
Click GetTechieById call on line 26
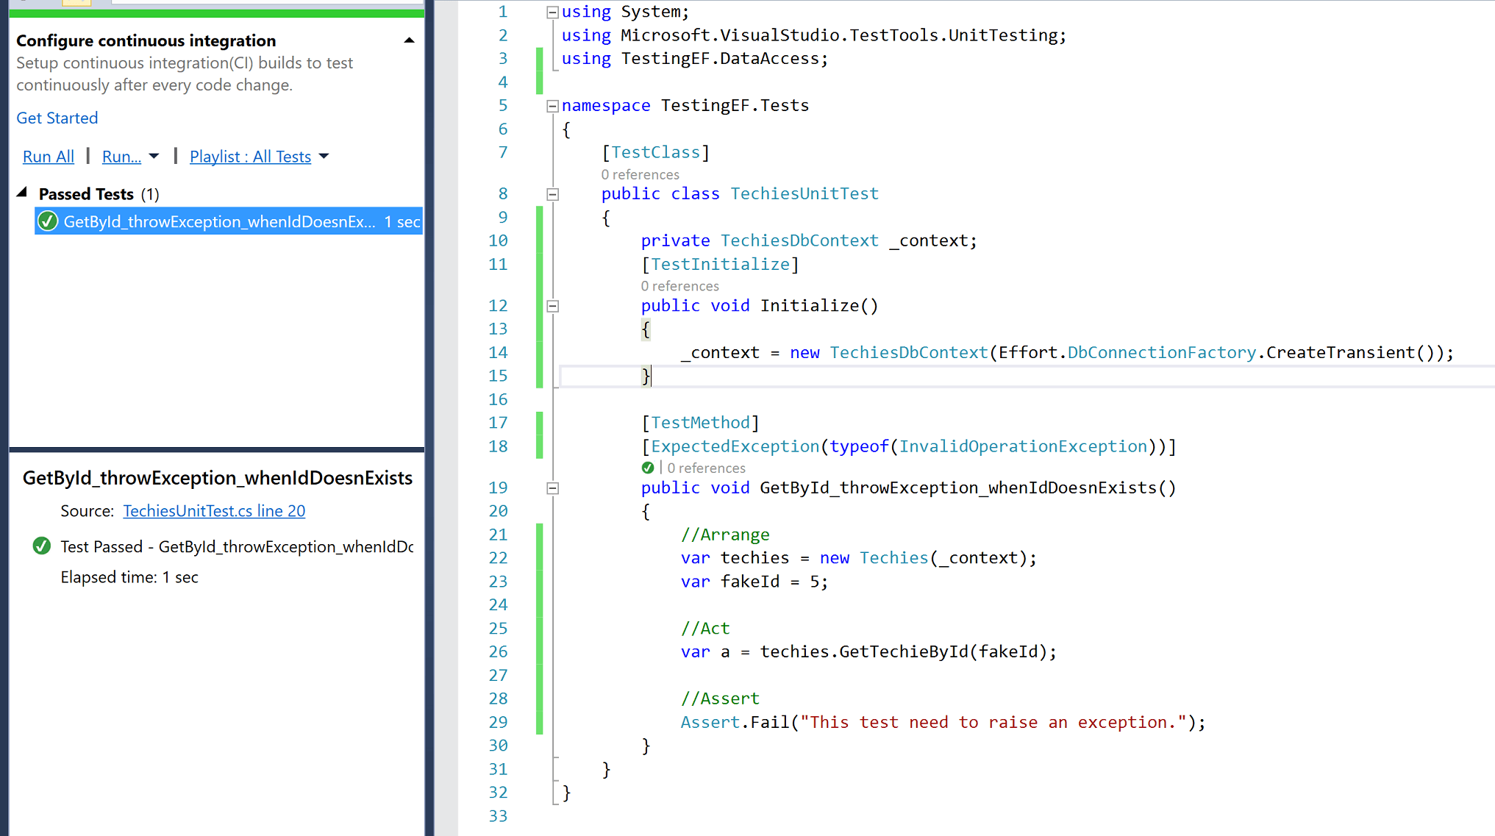904,651
